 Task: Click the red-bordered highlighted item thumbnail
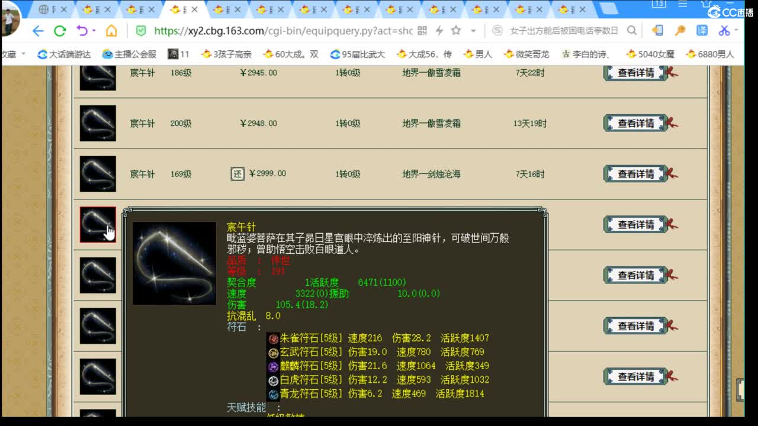98,225
